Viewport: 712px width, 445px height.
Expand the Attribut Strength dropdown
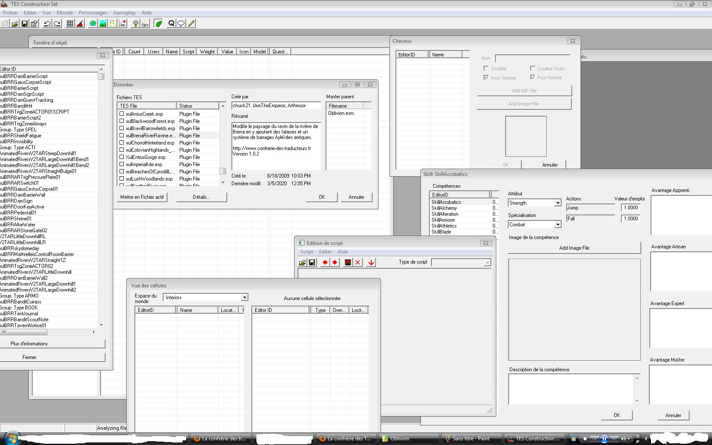pyautogui.click(x=557, y=203)
